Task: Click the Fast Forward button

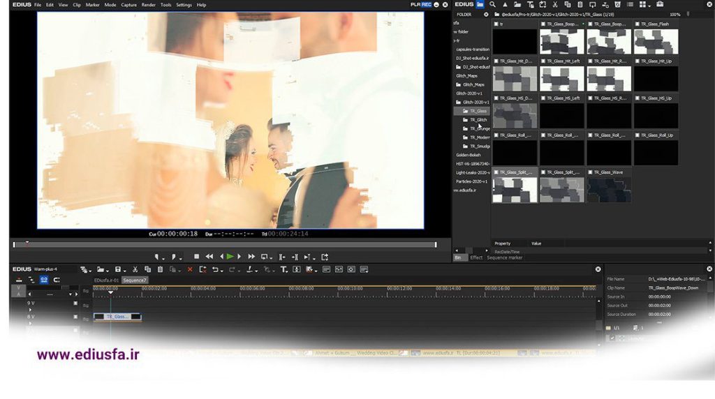Action: [x=251, y=257]
